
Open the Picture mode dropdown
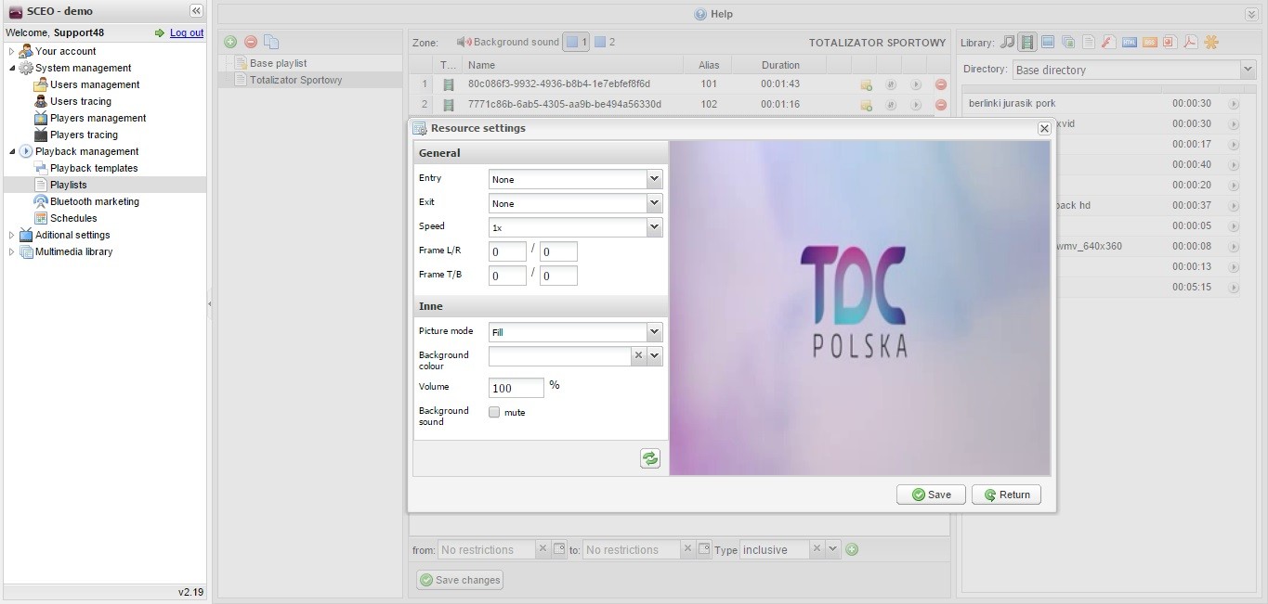tap(654, 331)
